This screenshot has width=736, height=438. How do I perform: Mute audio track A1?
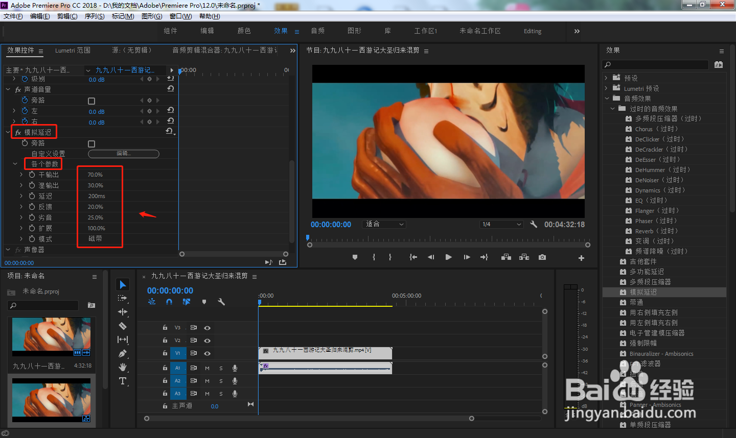click(207, 368)
